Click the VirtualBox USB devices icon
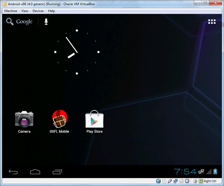Screen dimensions: 224x186 170,181
